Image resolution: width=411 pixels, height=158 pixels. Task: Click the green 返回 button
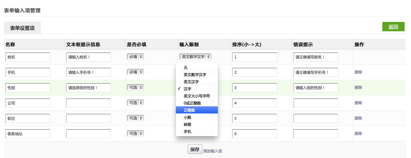[393, 27]
